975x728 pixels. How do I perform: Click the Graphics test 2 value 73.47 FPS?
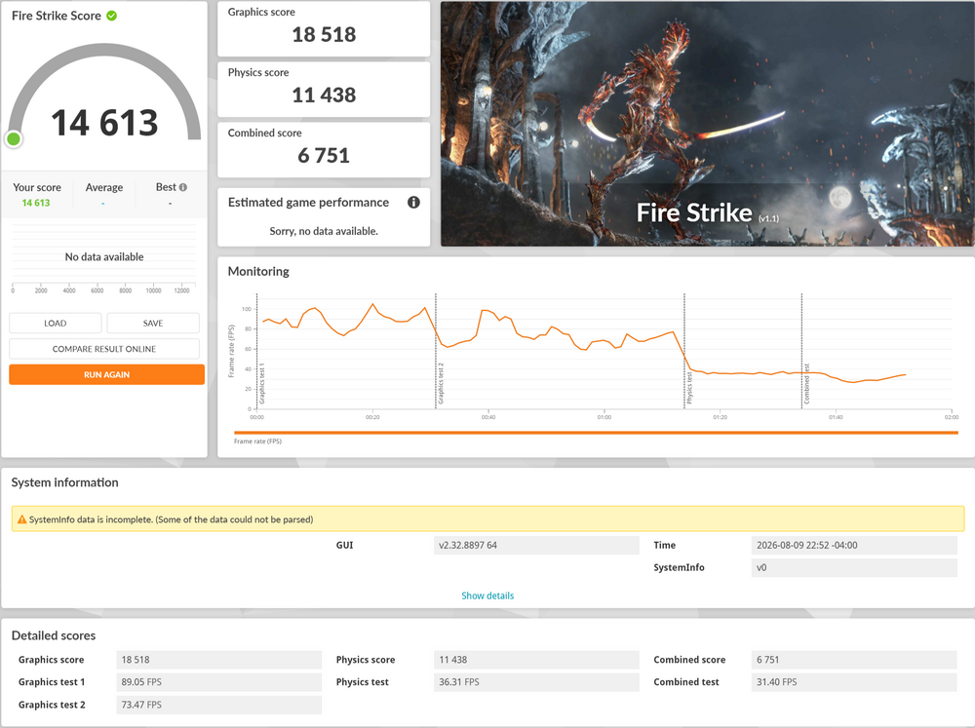tap(218, 705)
